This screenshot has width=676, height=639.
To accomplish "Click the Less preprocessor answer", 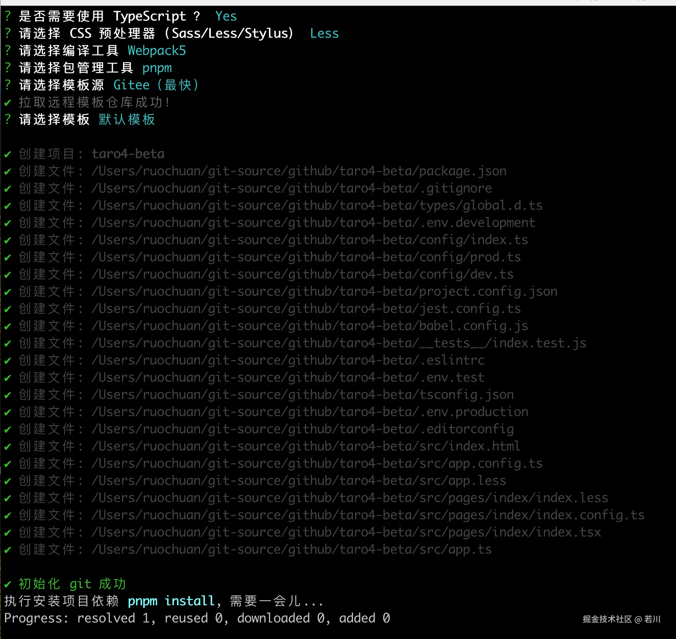I will pyautogui.click(x=324, y=33).
